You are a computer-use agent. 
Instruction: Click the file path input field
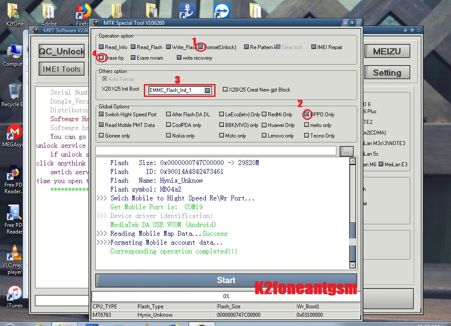[216, 151]
